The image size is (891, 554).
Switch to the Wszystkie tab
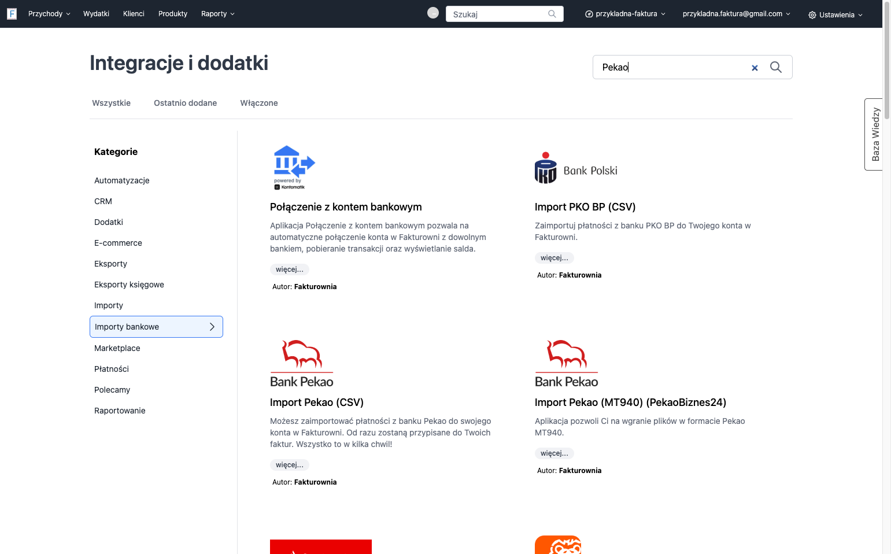pyautogui.click(x=111, y=103)
